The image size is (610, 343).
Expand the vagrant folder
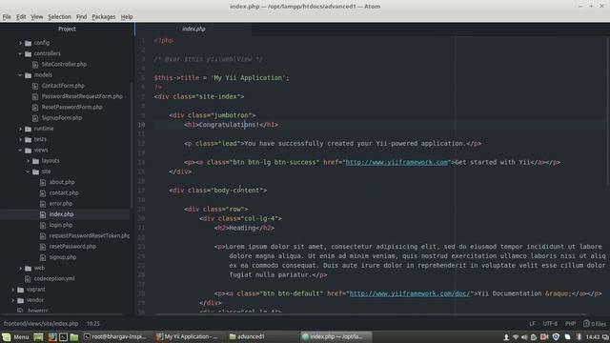pyautogui.click(x=13, y=290)
